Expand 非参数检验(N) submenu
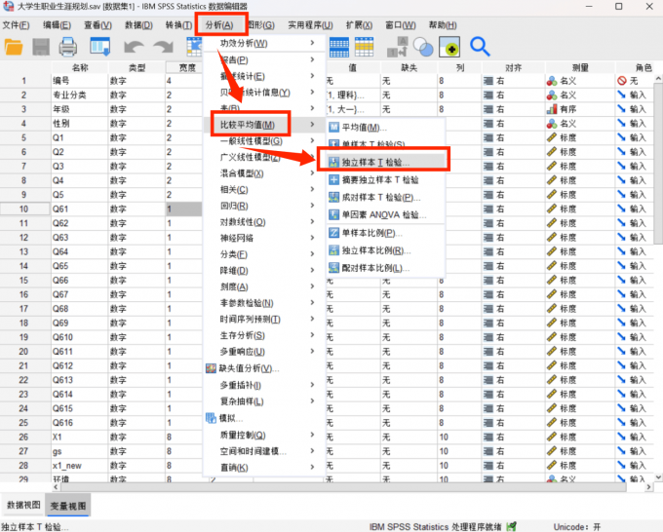Screen dimensions: 663x532 click(264, 303)
